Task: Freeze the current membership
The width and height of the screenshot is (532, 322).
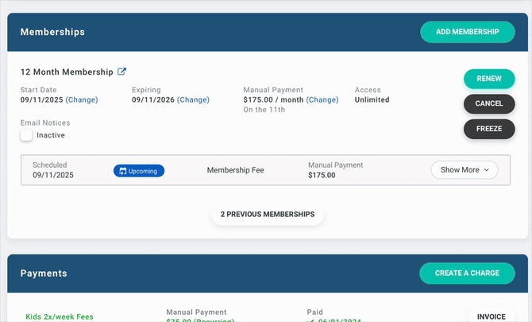Action: pyautogui.click(x=488, y=129)
